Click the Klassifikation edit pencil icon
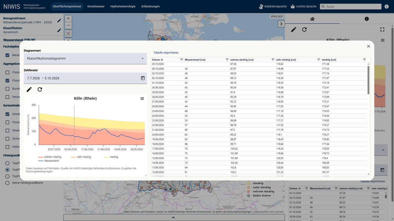This screenshot has width=394, height=221. [59, 30]
